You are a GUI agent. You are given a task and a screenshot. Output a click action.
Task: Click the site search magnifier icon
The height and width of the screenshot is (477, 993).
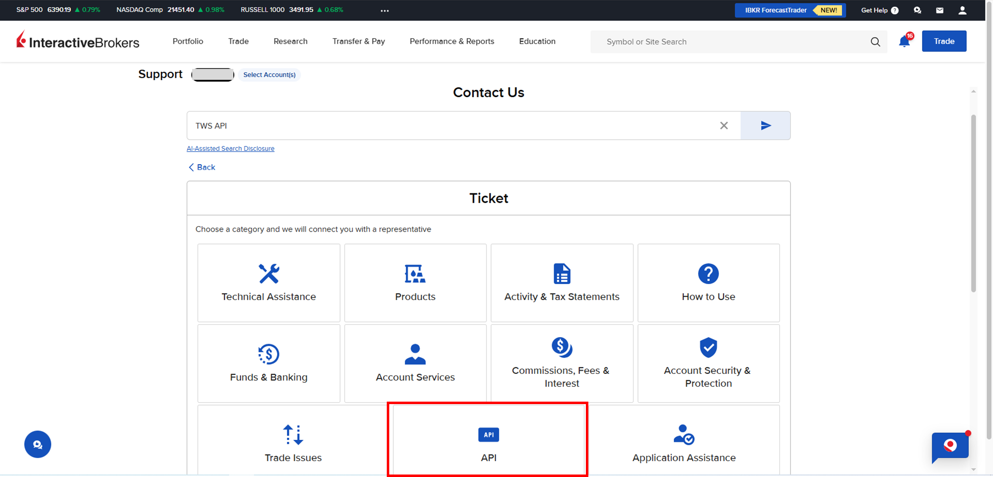pyautogui.click(x=875, y=42)
